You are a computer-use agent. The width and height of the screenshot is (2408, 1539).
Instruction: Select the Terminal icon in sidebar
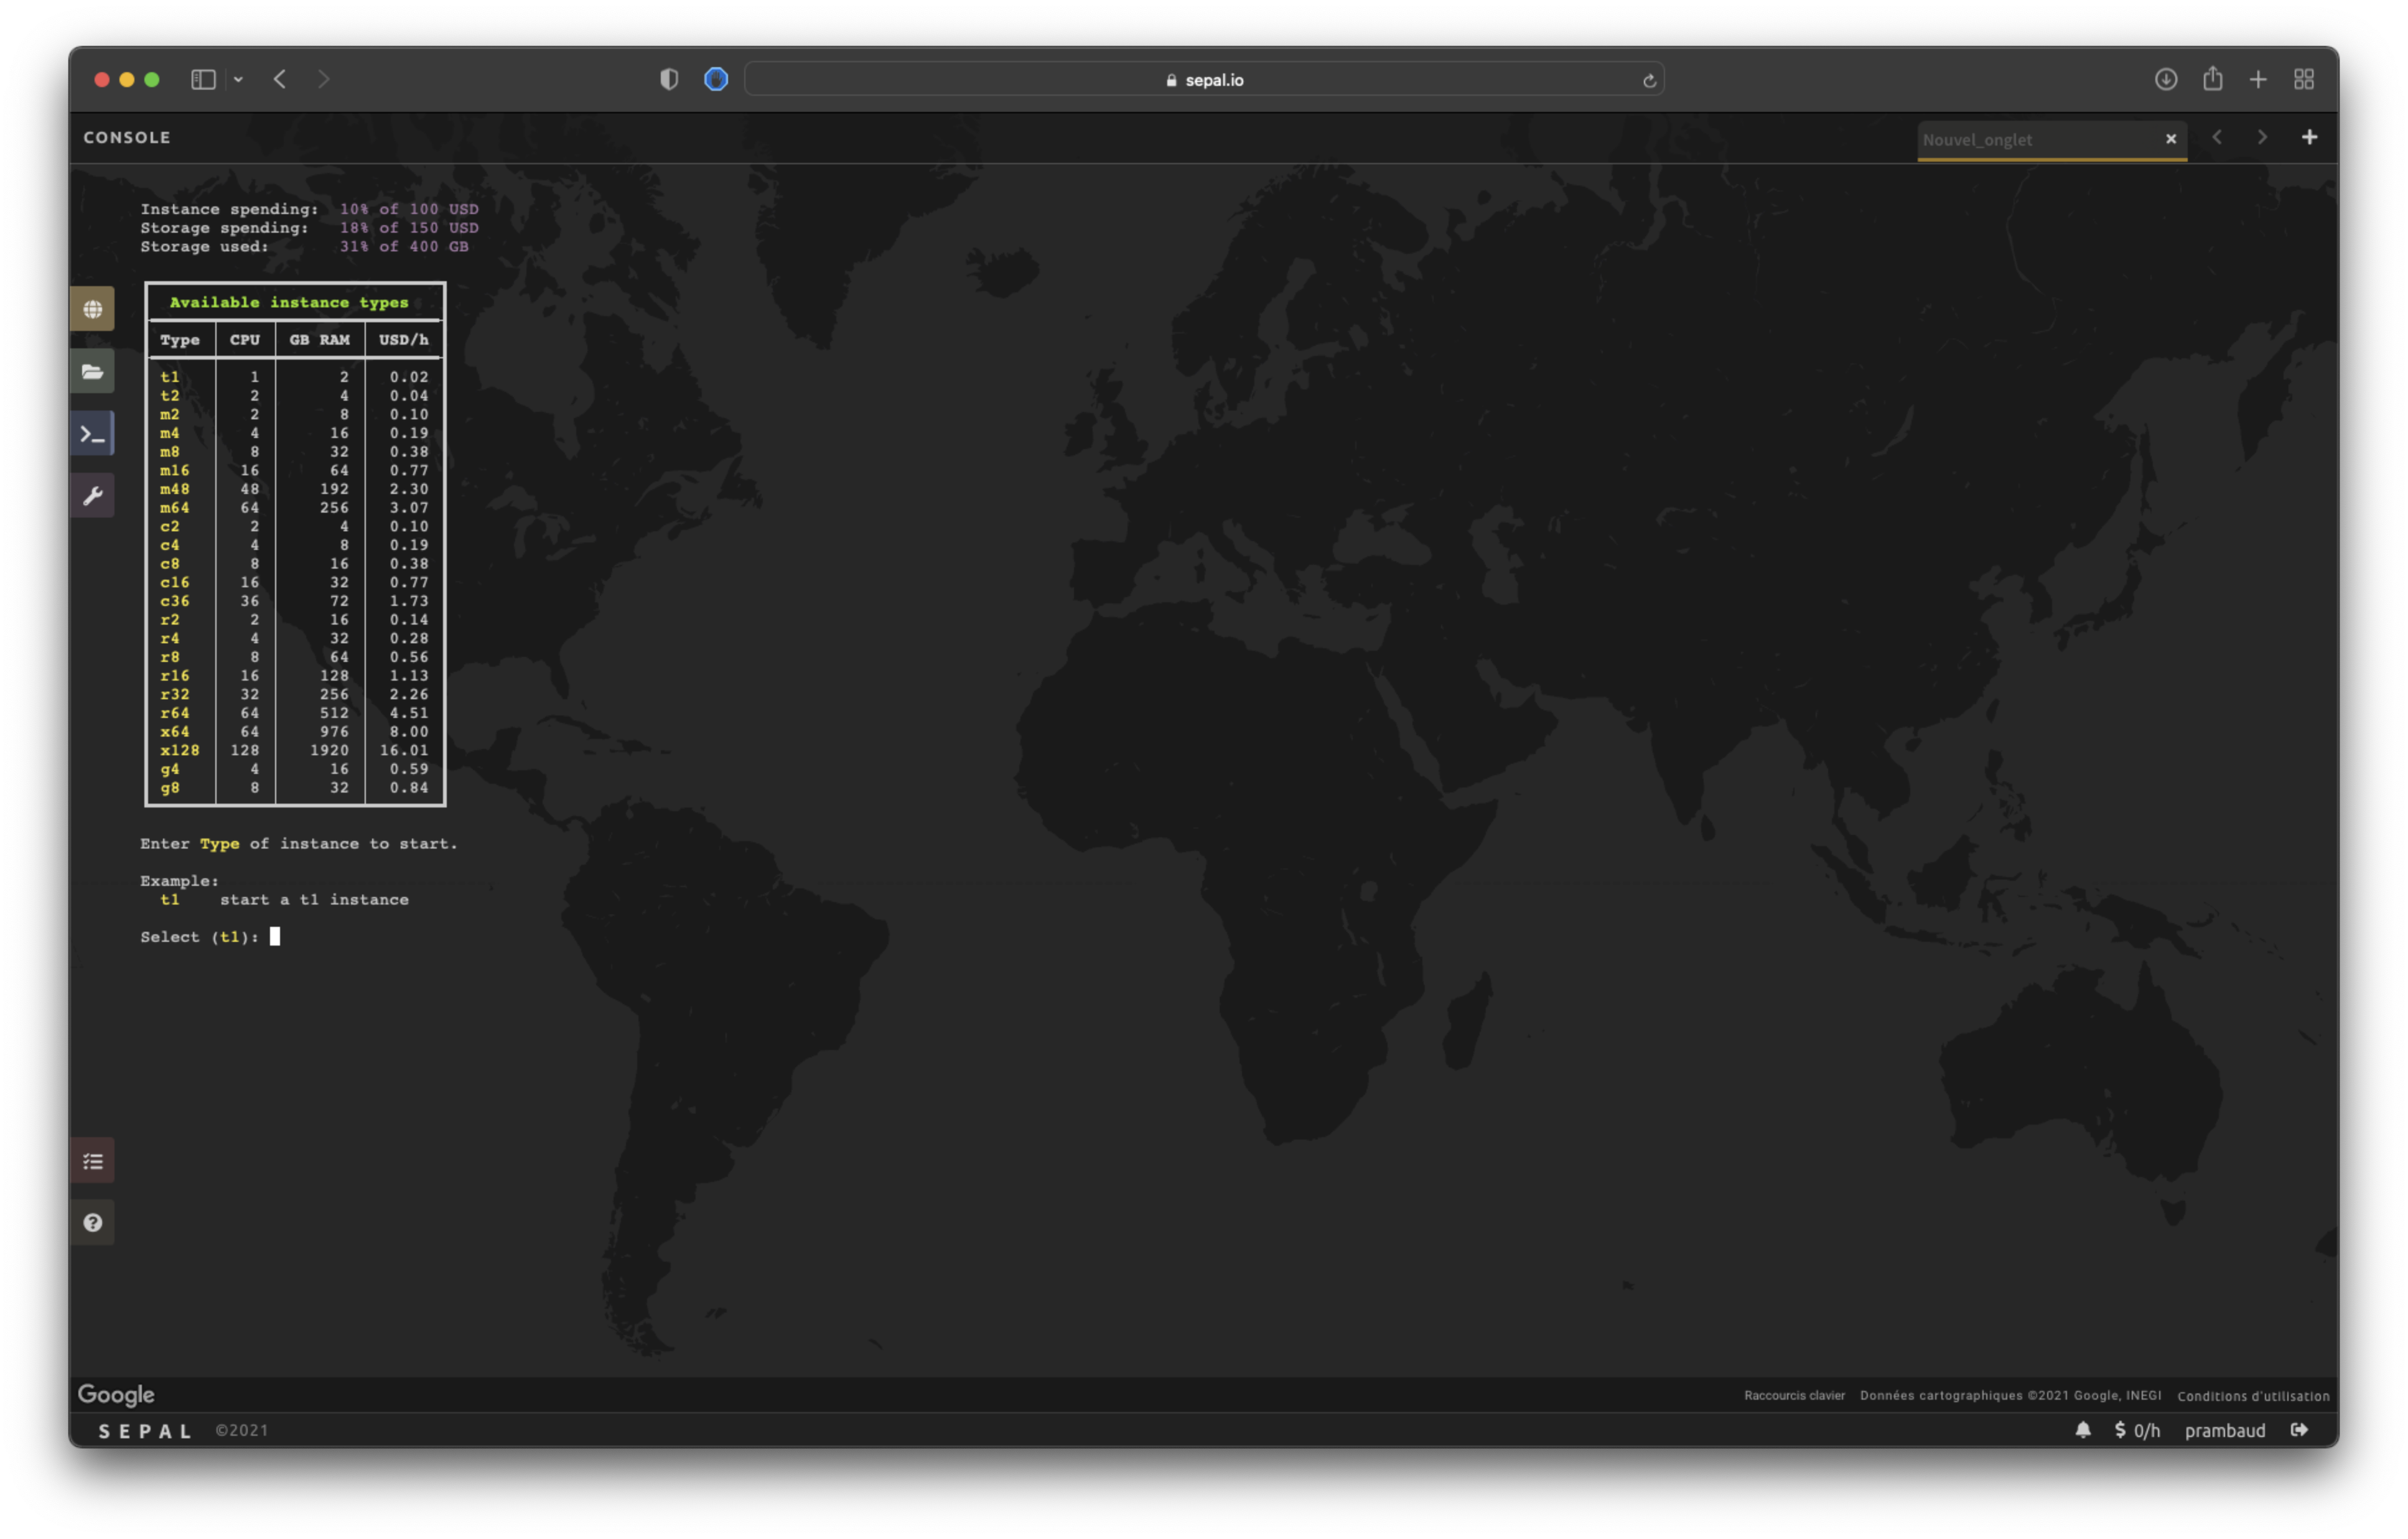pos(92,434)
